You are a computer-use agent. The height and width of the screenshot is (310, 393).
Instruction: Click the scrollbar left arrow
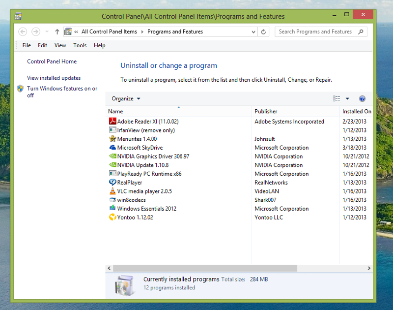point(109,268)
